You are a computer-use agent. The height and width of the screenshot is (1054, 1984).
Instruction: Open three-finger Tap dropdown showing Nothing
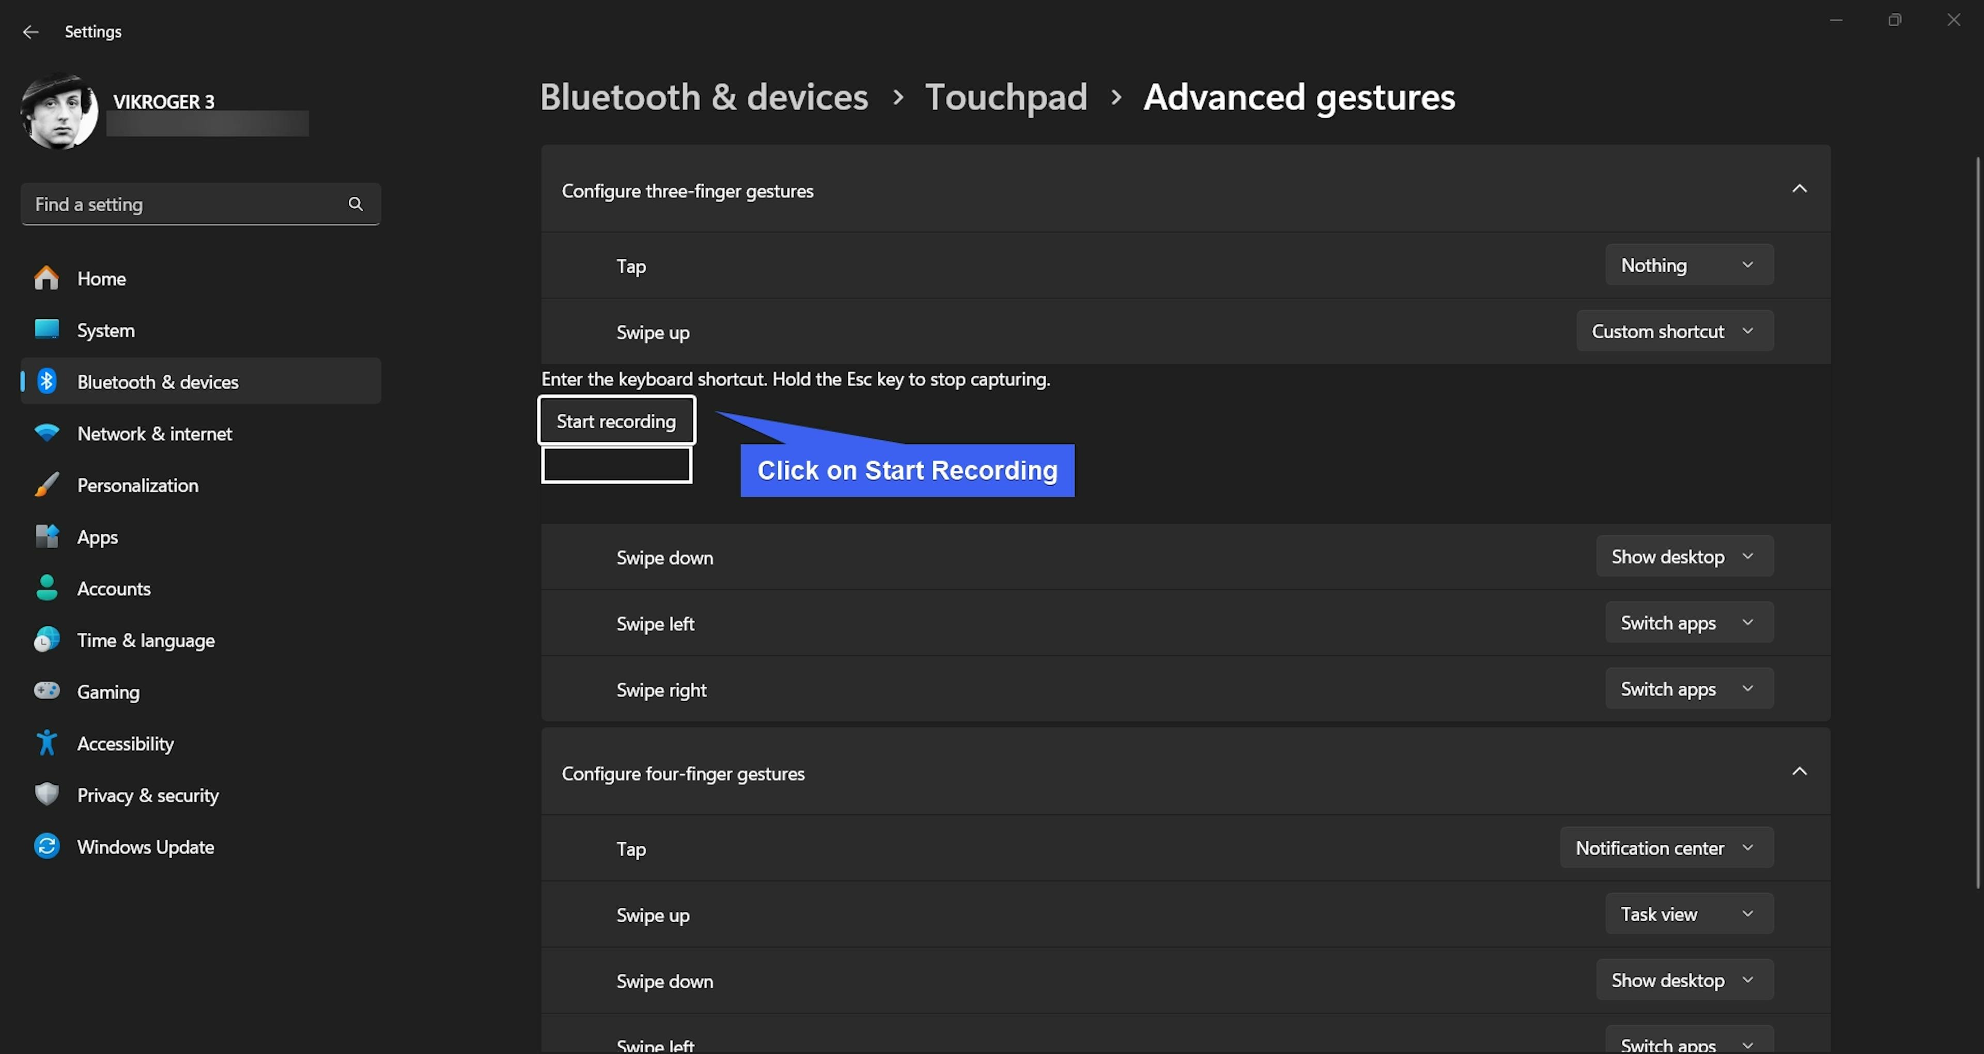click(x=1688, y=265)
